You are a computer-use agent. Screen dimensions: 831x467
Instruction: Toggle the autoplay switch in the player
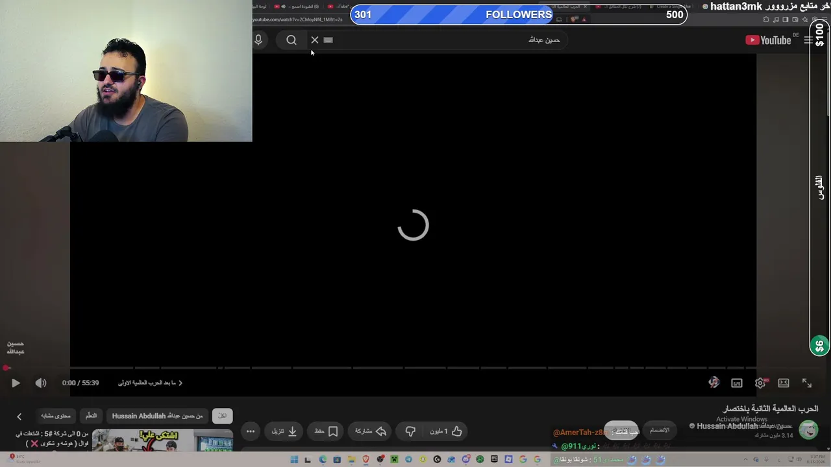pyautogui.click(x=713, y=383)
